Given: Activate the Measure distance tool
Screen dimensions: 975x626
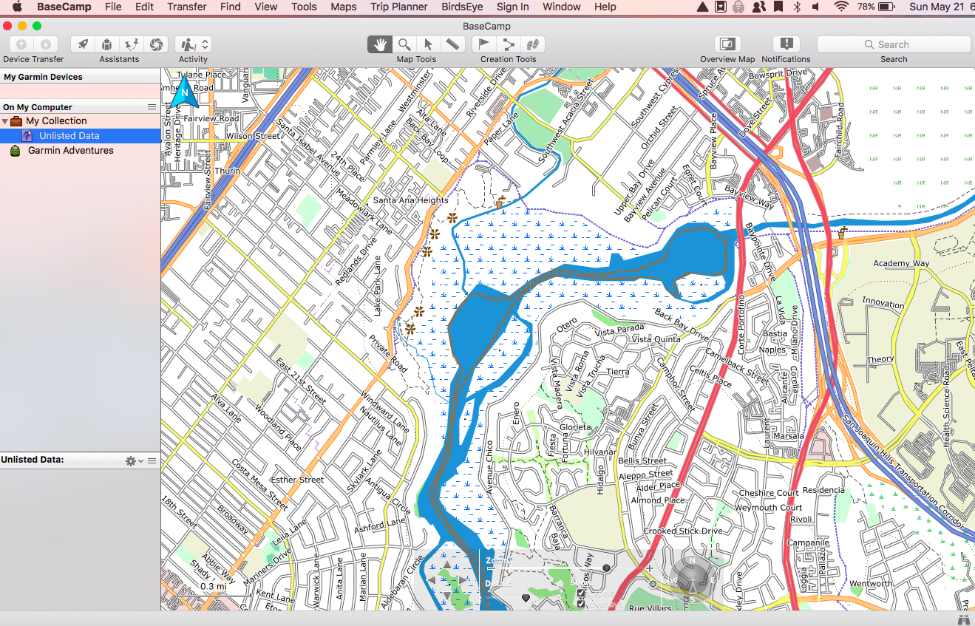Looking at the screenshot, I should [x=452, y=44].
